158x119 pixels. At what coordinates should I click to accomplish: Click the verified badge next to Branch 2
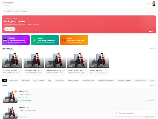(28, 108)
